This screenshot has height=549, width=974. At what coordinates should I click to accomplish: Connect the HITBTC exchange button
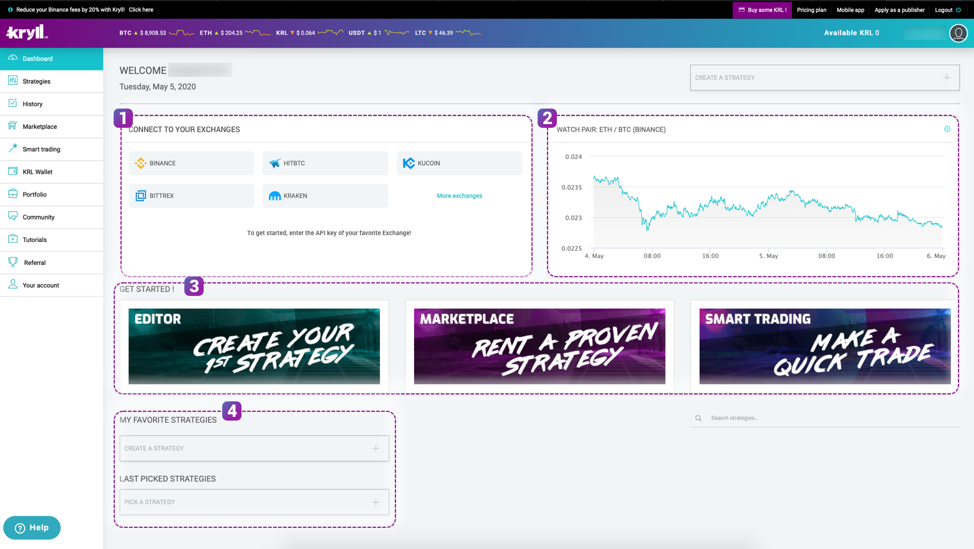[x=325, y=163]
